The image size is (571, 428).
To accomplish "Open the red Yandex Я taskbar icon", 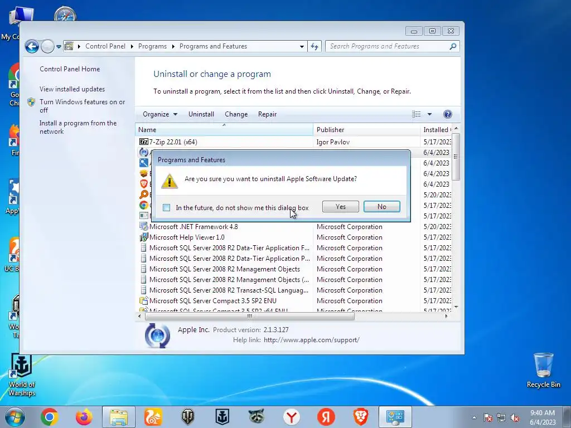I will point(326,417).
